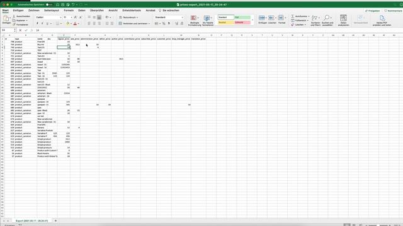Open Sortieren und Filtern menu
The image size is (403, 226).
point(315,21)
